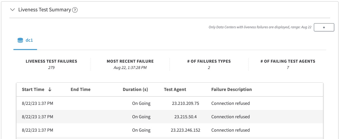Click the Liveness Test Summary title
339x139 pixels.
pos(44,10)
